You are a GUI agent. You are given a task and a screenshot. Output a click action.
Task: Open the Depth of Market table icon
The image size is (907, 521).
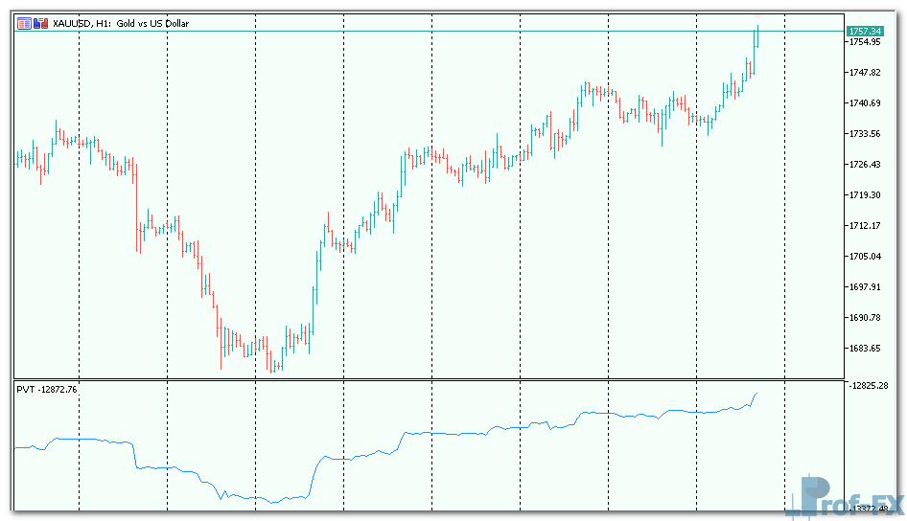tap(24, 23)
